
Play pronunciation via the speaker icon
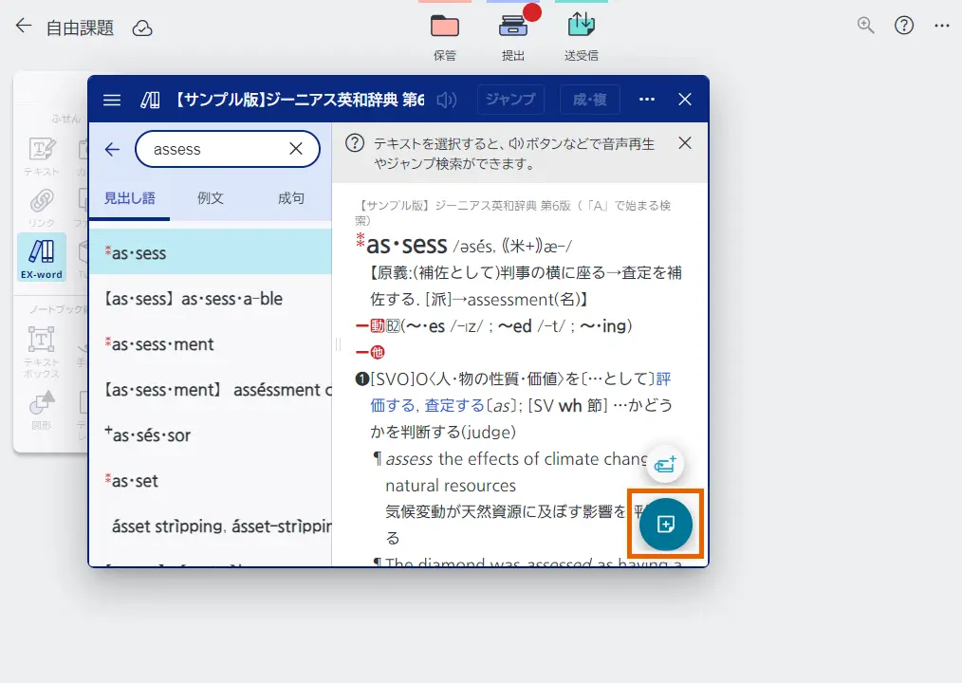click(x=446, y=100)
